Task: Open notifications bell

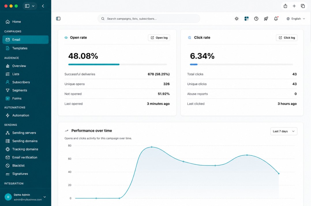Action: click(276, 19)
